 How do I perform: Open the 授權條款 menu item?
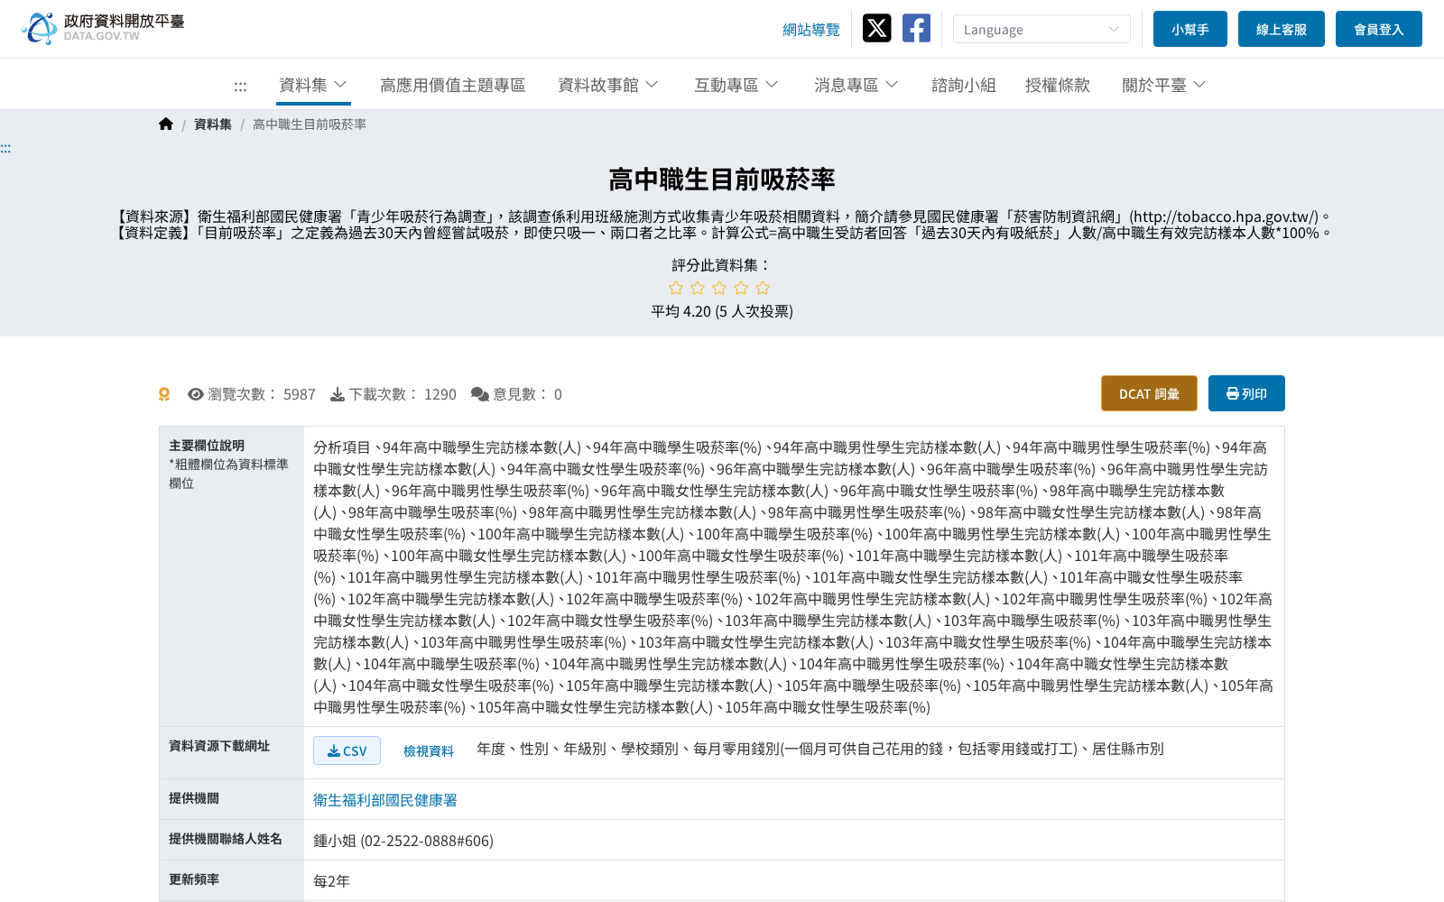coord(1058,85)
